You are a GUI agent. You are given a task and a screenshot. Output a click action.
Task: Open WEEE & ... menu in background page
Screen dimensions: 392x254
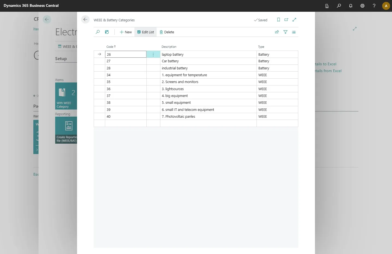(67, 46)
